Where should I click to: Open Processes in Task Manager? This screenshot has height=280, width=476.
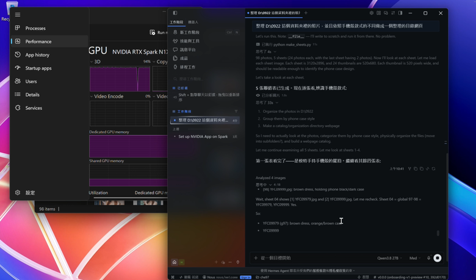[x=49, y=28]
